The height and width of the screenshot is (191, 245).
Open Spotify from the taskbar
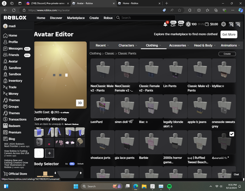point(170,186)
